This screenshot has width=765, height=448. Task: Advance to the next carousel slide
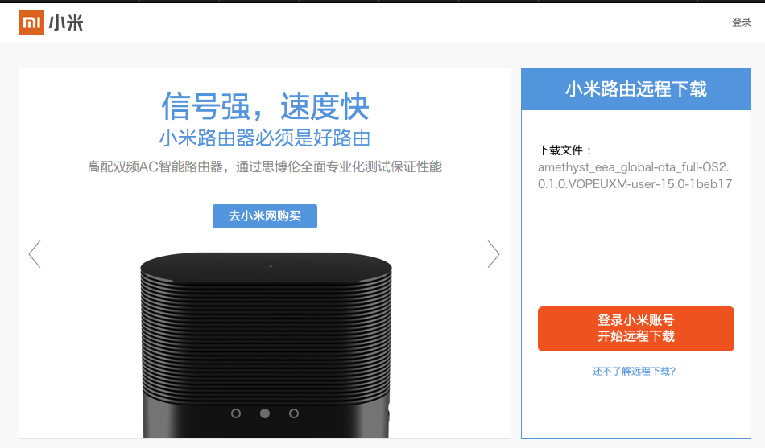tap(494, 254)
